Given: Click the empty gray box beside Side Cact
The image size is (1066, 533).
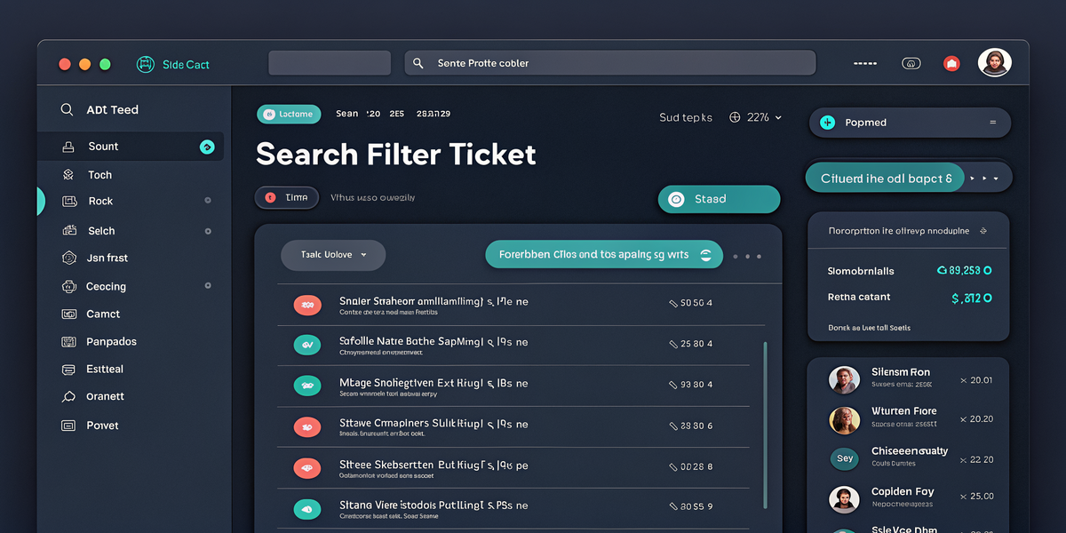Looking at the screenshot, I should (330, 63).
